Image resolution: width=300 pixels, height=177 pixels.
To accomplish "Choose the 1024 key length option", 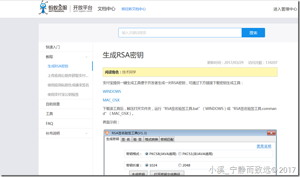I will 147,165.
